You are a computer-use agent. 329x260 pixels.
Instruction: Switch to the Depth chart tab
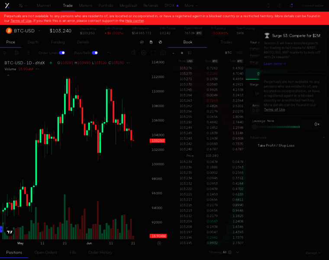tap(33, 42)
